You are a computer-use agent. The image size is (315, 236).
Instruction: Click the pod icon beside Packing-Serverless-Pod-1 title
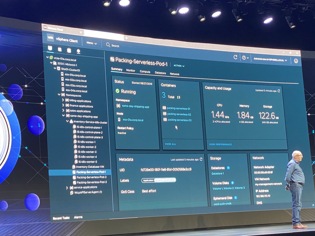tap(112, 59)
